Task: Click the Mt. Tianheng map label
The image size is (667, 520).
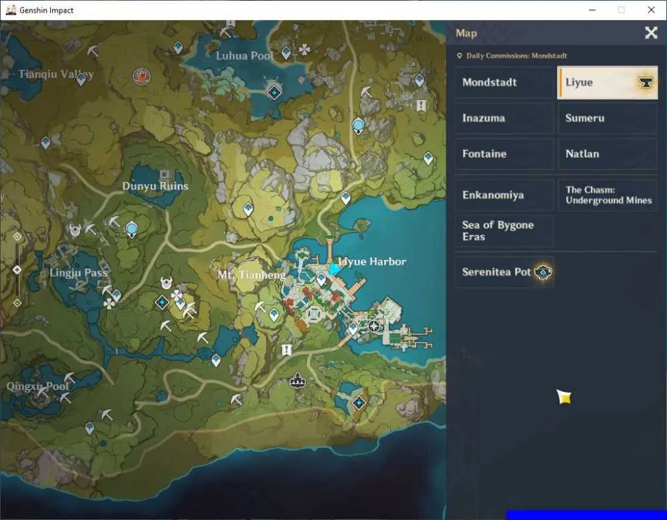Action: (251, 275)
